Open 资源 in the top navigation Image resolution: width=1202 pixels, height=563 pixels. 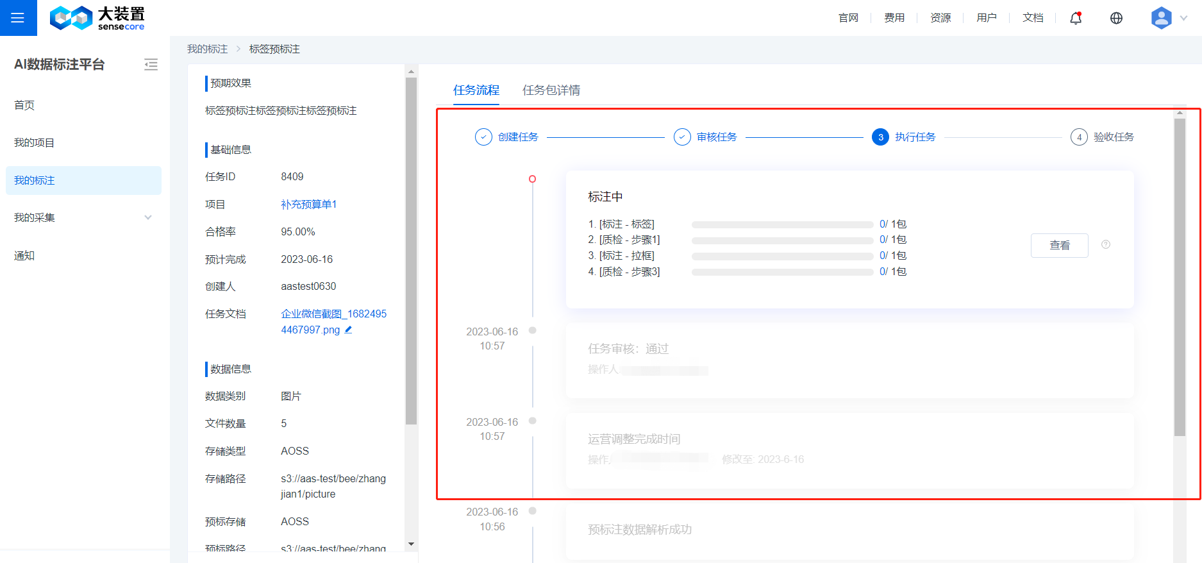click(x=940, y=18)
